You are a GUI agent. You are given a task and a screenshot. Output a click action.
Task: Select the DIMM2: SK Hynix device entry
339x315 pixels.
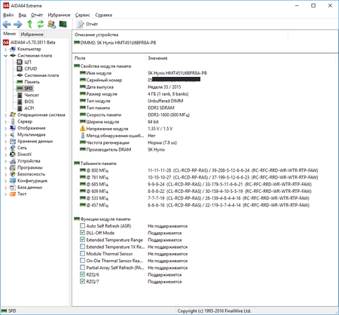tap(115, 43)
